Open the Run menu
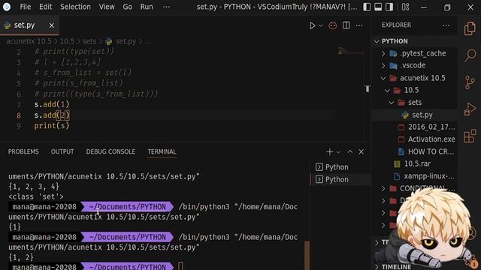Image resolution: width=481 pixels, height=270 pixels. tap(147, 7)
